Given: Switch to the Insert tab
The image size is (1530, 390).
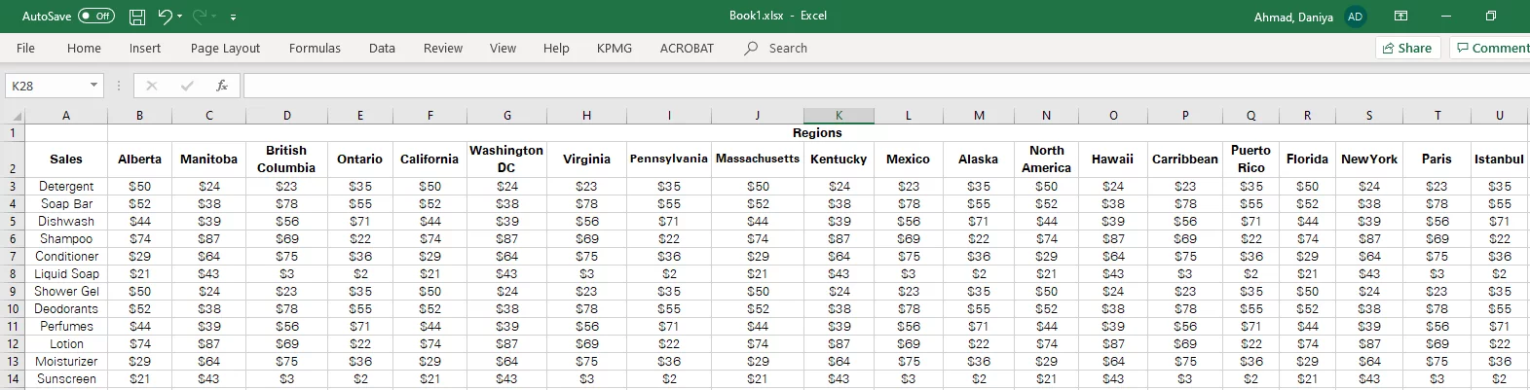Looking at the screenshot, I should [x=145, y=48].
